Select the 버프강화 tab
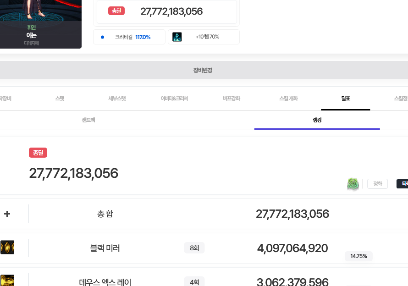408x286 pixels. (x=231, y=99)
